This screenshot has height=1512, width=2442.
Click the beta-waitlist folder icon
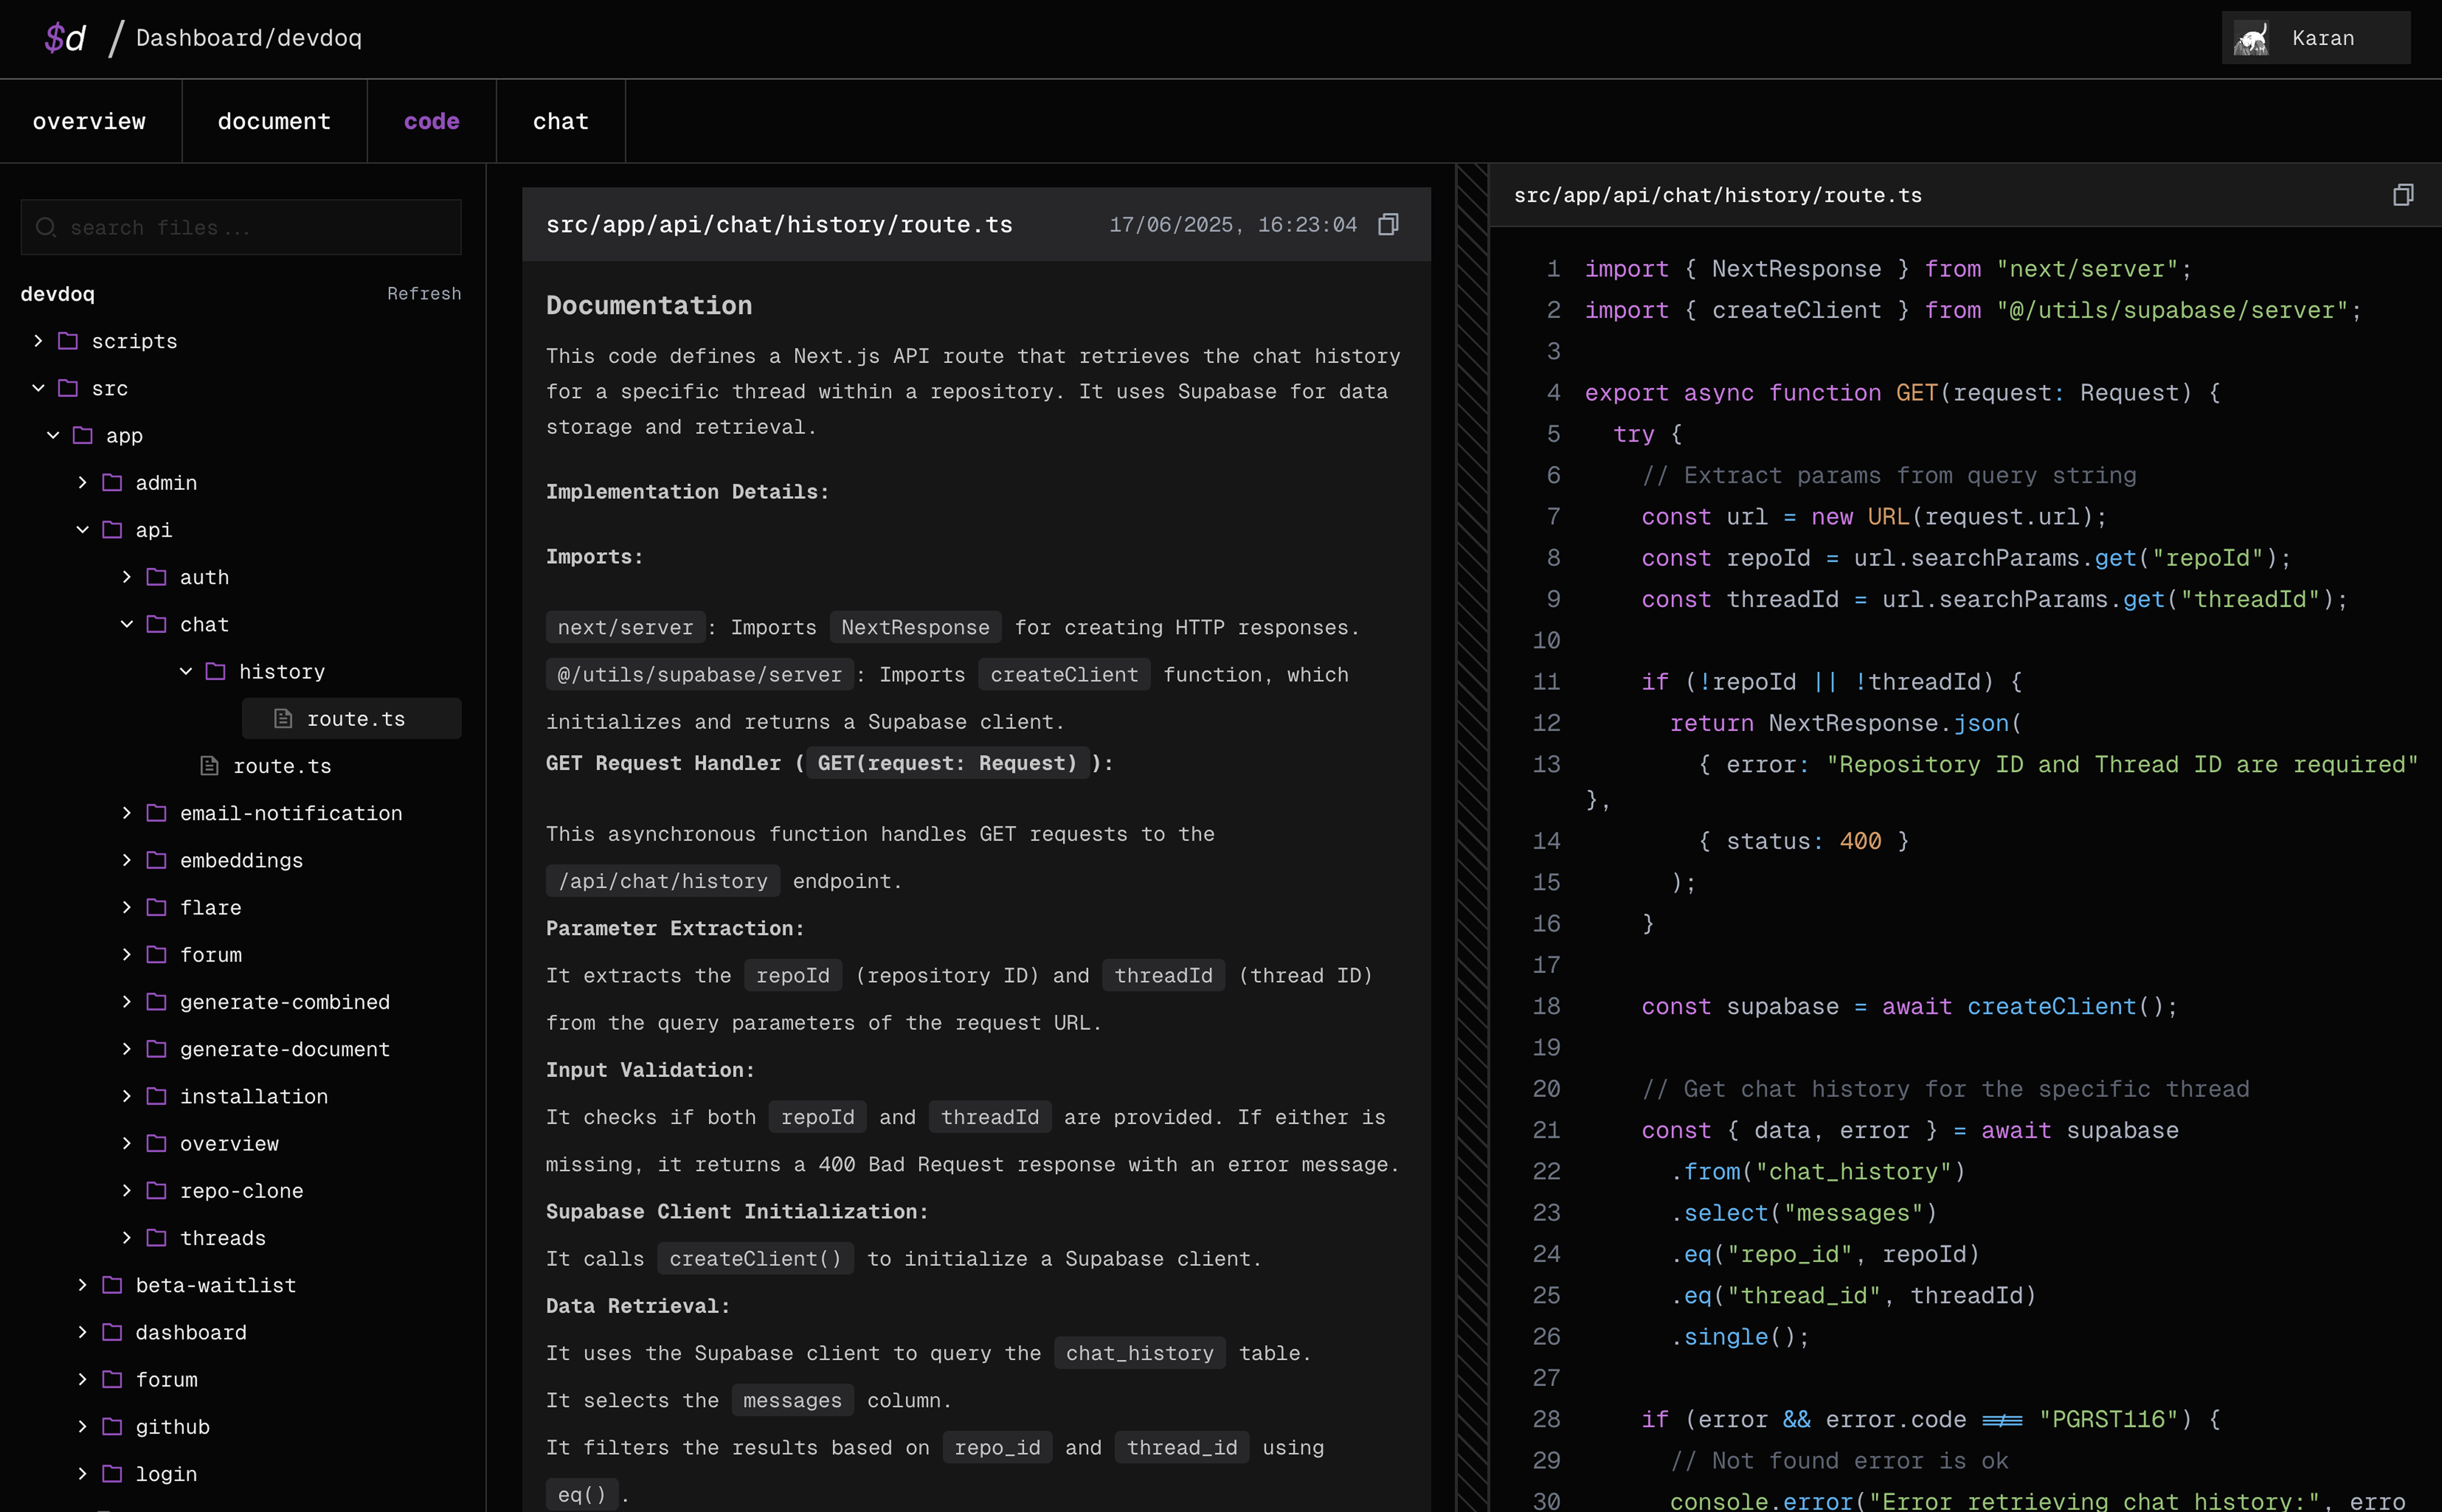(x=112, y=1285)
